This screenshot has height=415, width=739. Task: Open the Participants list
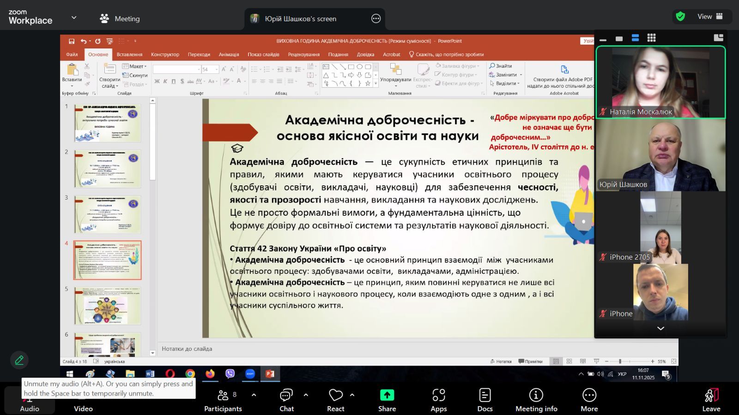coord(223,399)
